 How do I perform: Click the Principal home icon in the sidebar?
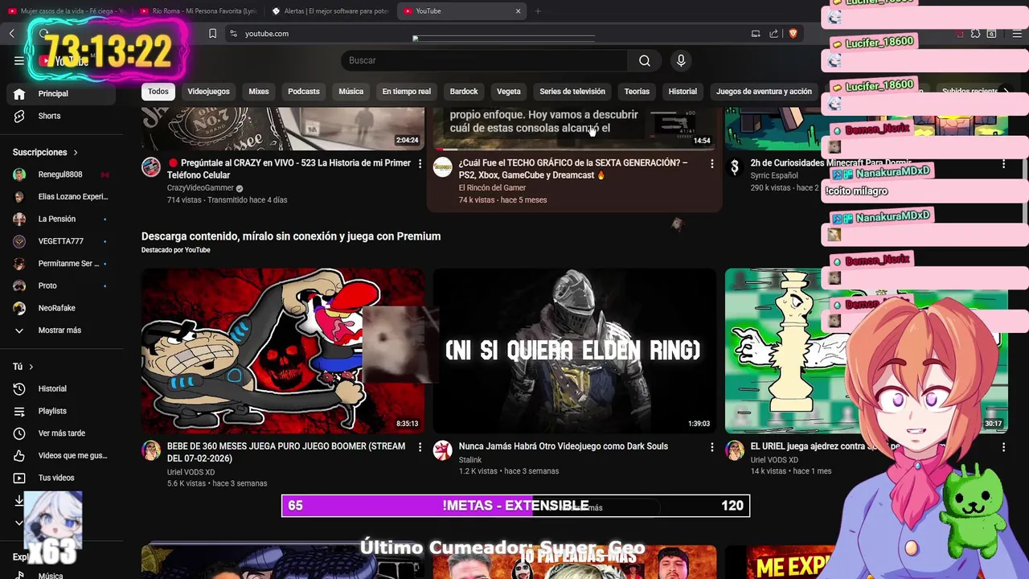19,93
